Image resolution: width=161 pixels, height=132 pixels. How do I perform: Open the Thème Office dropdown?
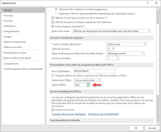[89, 85]
